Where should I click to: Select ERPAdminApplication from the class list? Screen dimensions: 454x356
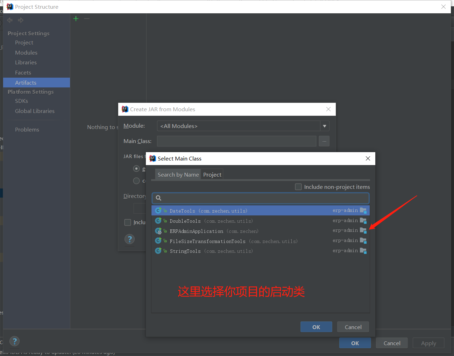click(x=196, y=231)
